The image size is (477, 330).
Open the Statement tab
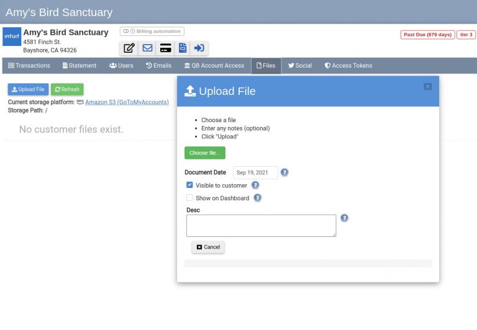[79, 66]
